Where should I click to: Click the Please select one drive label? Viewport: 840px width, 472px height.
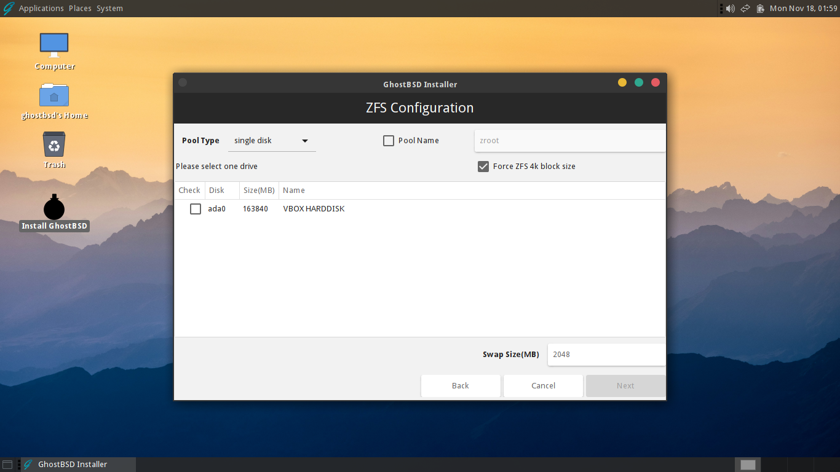point(216,167)
